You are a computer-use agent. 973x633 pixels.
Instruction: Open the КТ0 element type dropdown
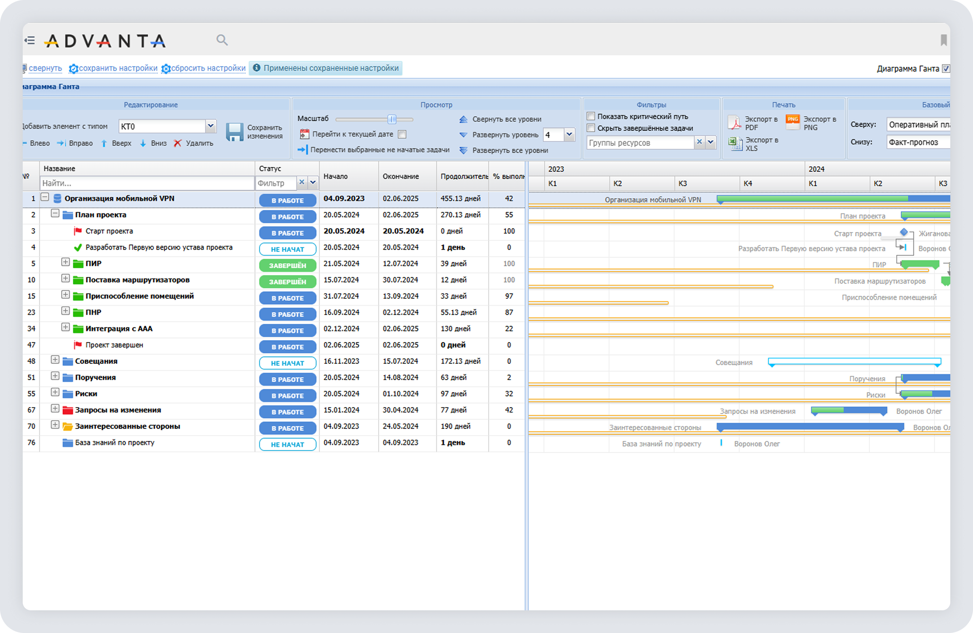[210, 126]
